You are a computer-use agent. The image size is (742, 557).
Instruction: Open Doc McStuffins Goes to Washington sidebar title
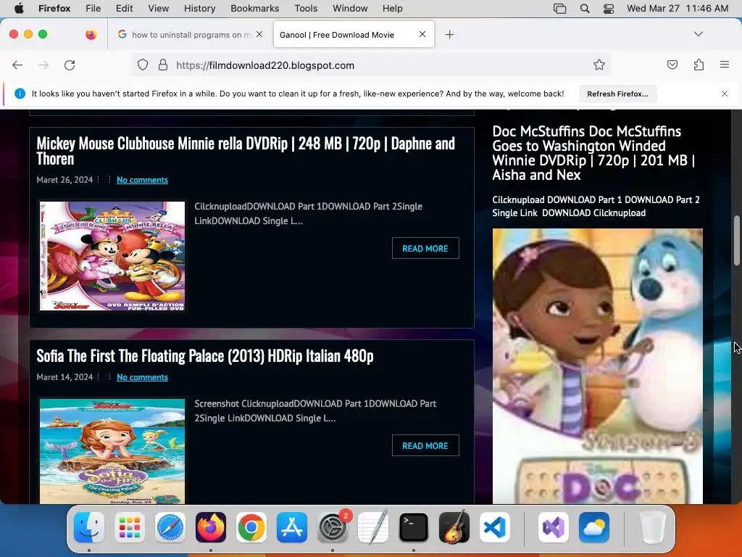tap(593, 153)
